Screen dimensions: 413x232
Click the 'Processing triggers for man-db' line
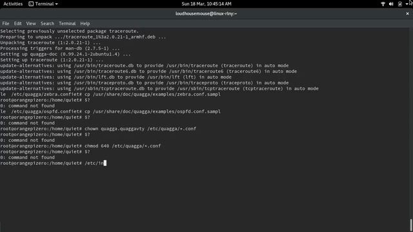click(x=60, y=48)
